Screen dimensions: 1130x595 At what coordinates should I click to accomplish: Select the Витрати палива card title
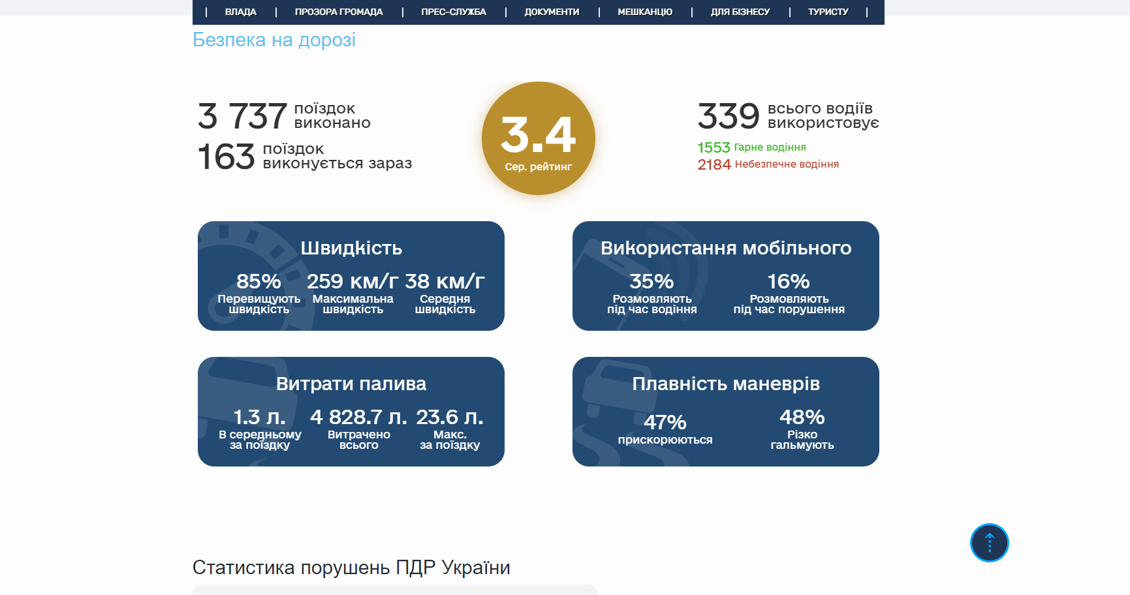tap(351, 384)
